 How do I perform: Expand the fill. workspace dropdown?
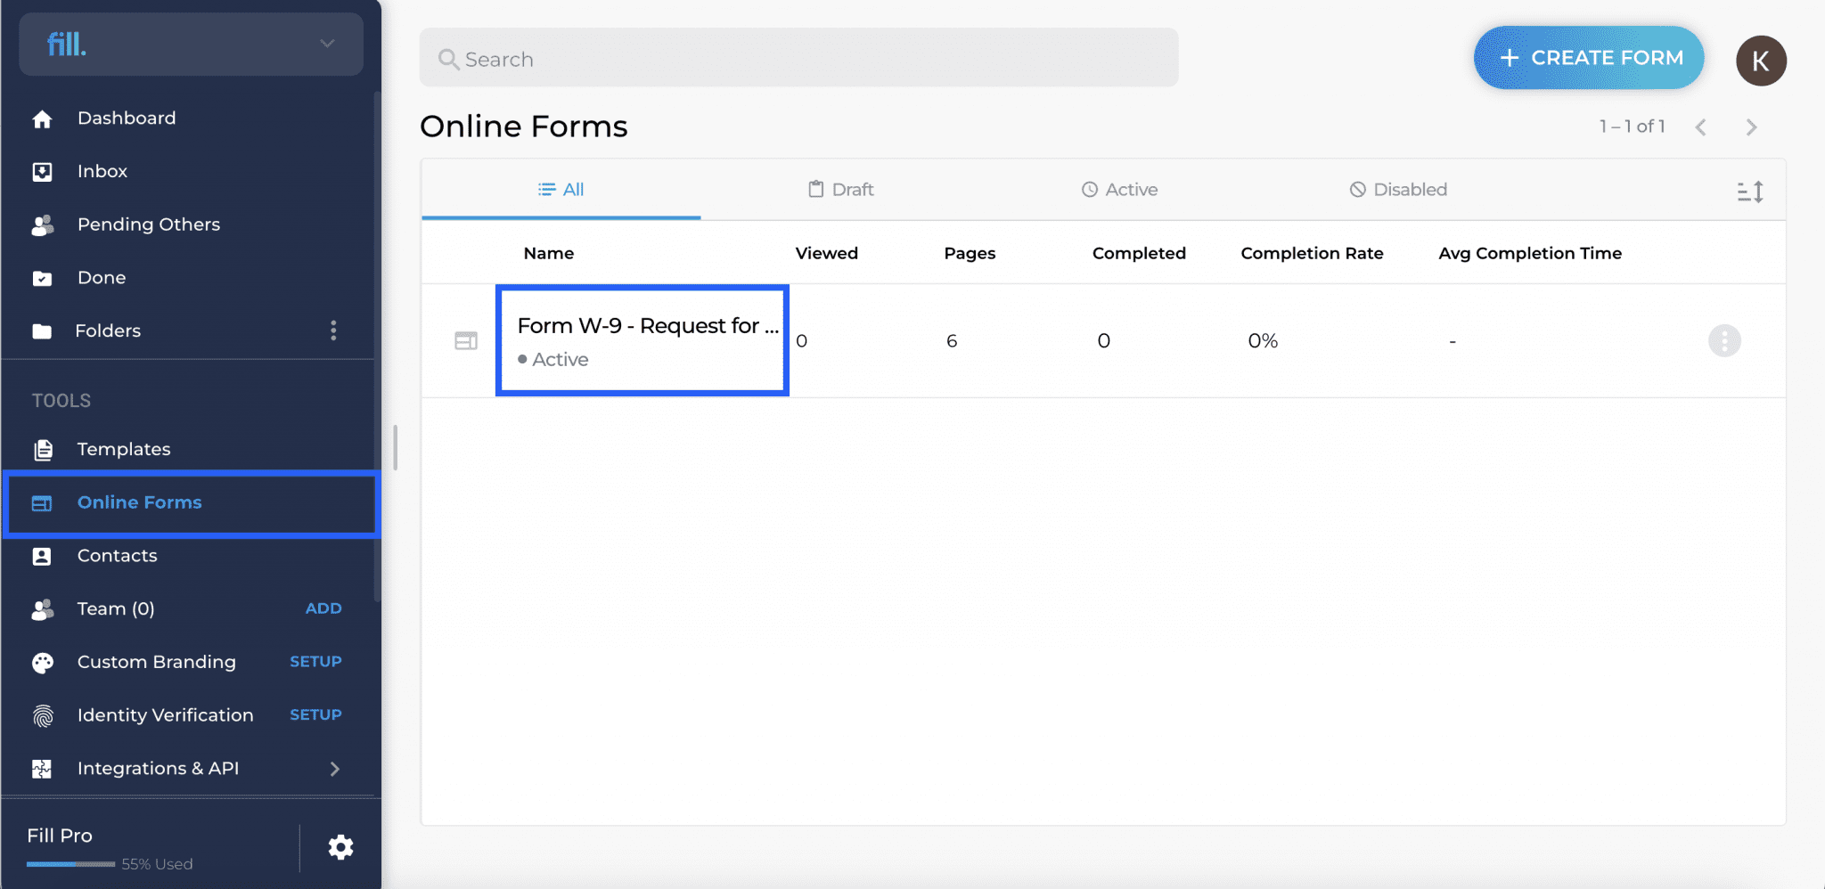coord(327,44)
